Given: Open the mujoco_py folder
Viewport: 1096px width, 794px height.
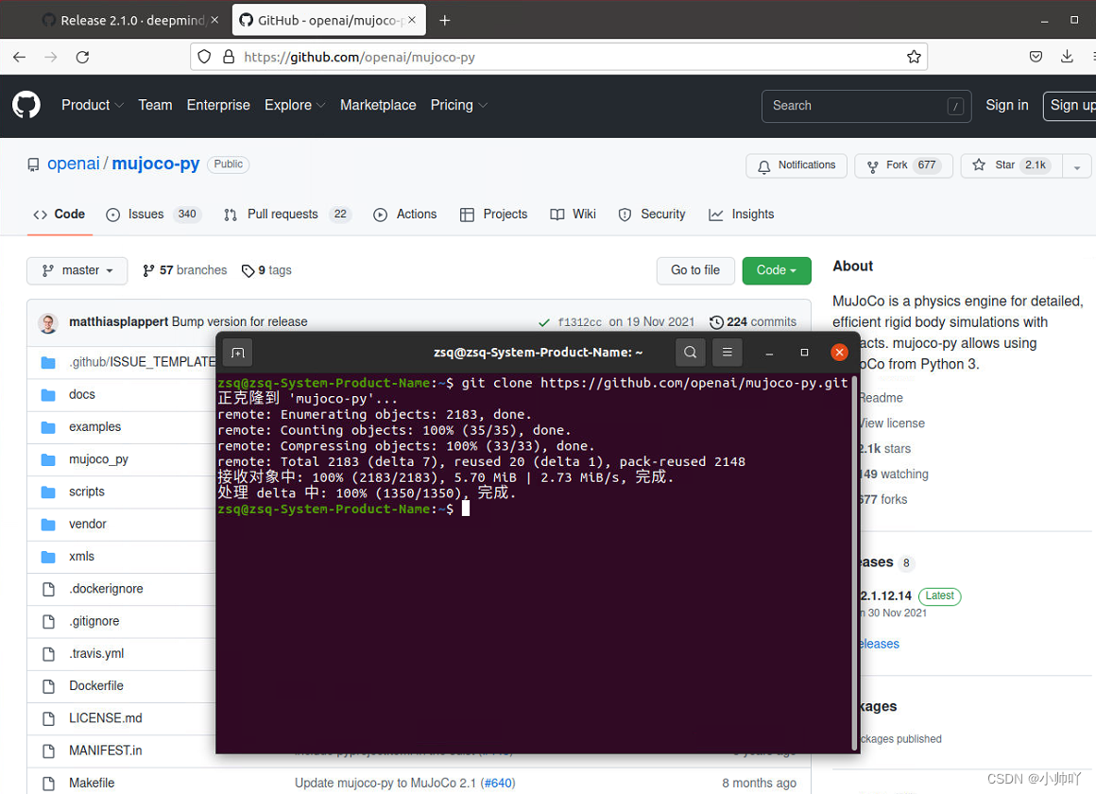Looking at the screenshot, I should click(x=98, y=459).
